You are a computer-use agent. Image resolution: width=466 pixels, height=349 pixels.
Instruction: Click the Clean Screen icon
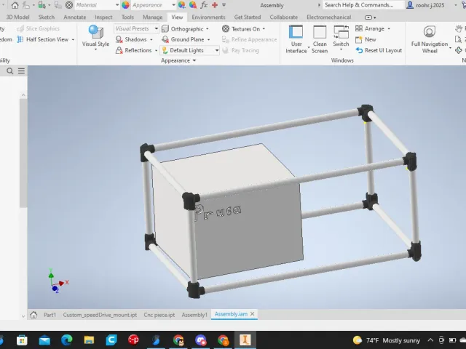320,32
